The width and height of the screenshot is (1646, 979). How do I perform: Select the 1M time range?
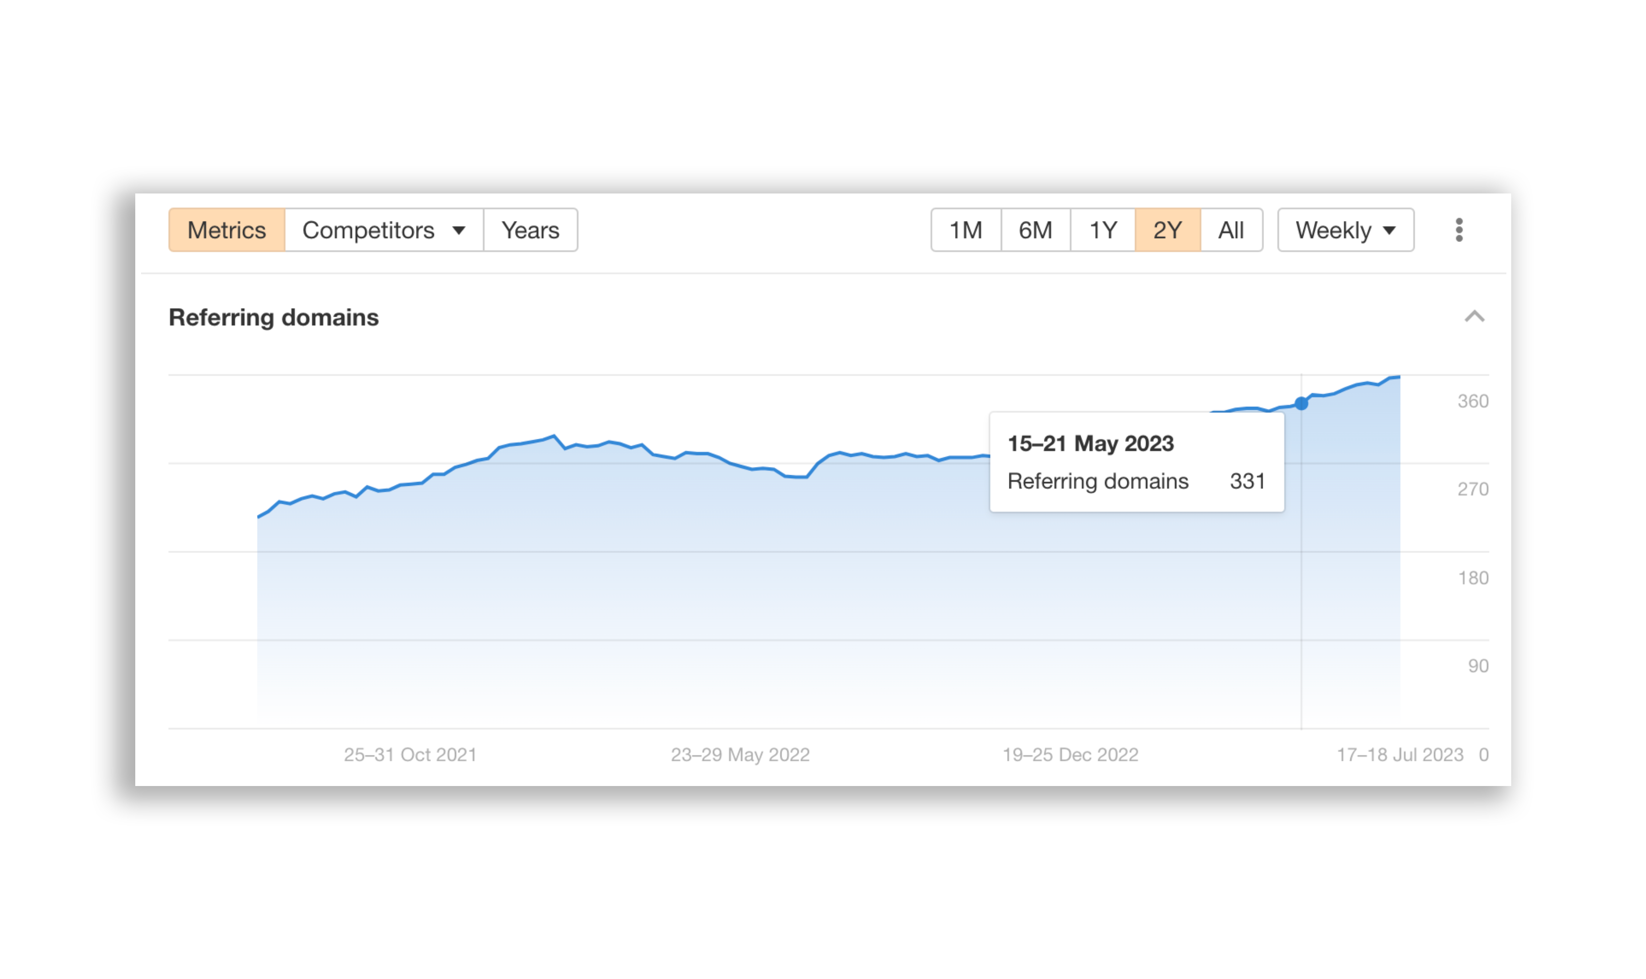tap(965, 229)
